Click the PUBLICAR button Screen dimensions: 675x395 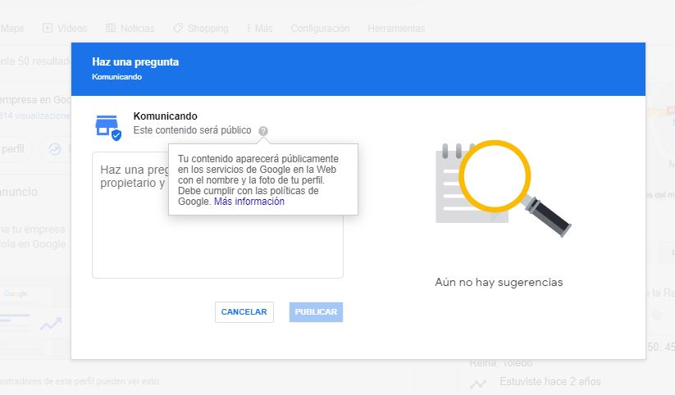[316, 312]
